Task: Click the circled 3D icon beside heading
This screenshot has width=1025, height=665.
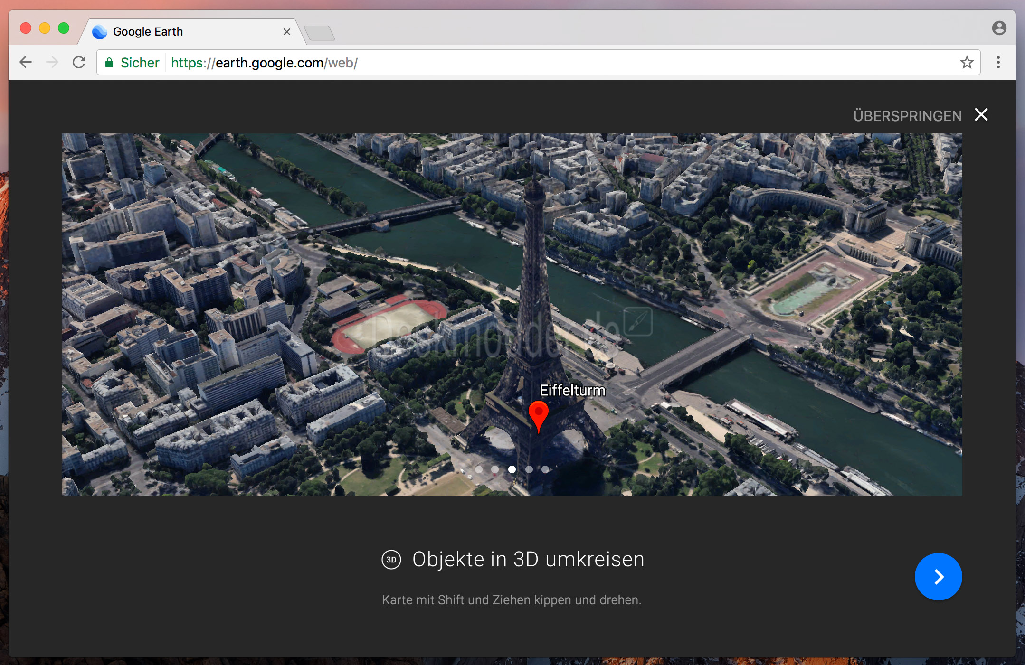Action: coord(391,560)
